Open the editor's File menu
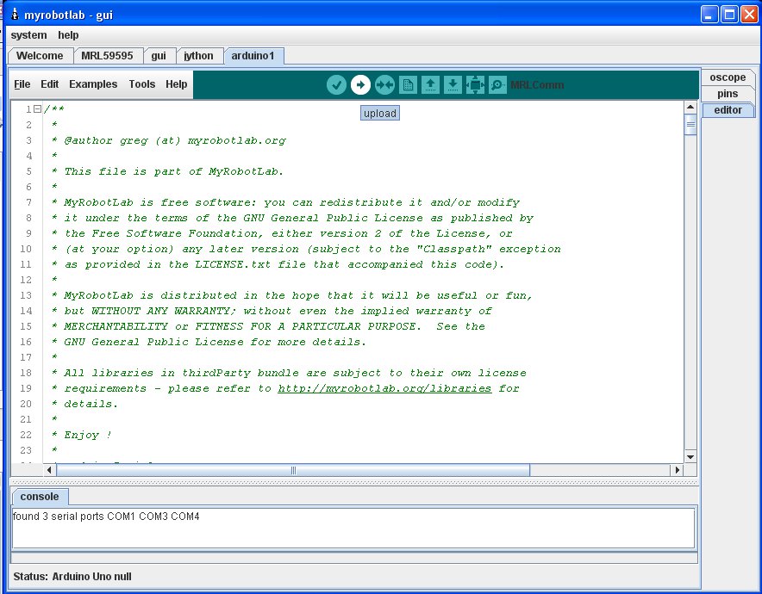The image size is (762, 594). pos(22,84)
